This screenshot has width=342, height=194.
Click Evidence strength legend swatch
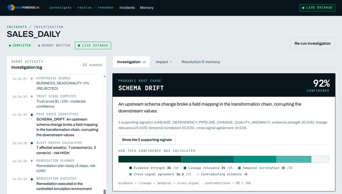[x=130, y=168]
